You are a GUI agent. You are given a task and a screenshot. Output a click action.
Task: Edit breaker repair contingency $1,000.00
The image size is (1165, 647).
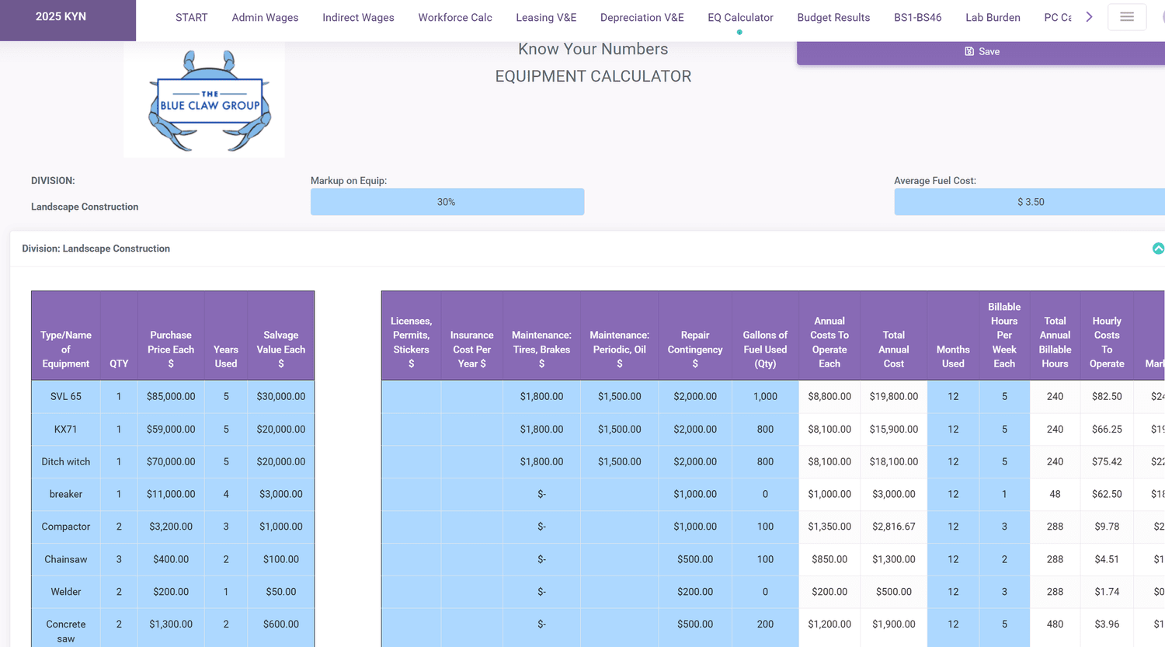click(x=695, y=495)
